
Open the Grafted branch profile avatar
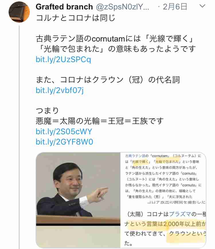19,12
